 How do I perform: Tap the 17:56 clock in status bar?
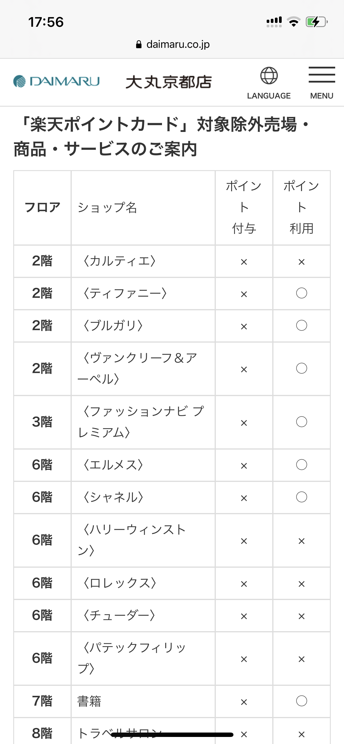46,22
